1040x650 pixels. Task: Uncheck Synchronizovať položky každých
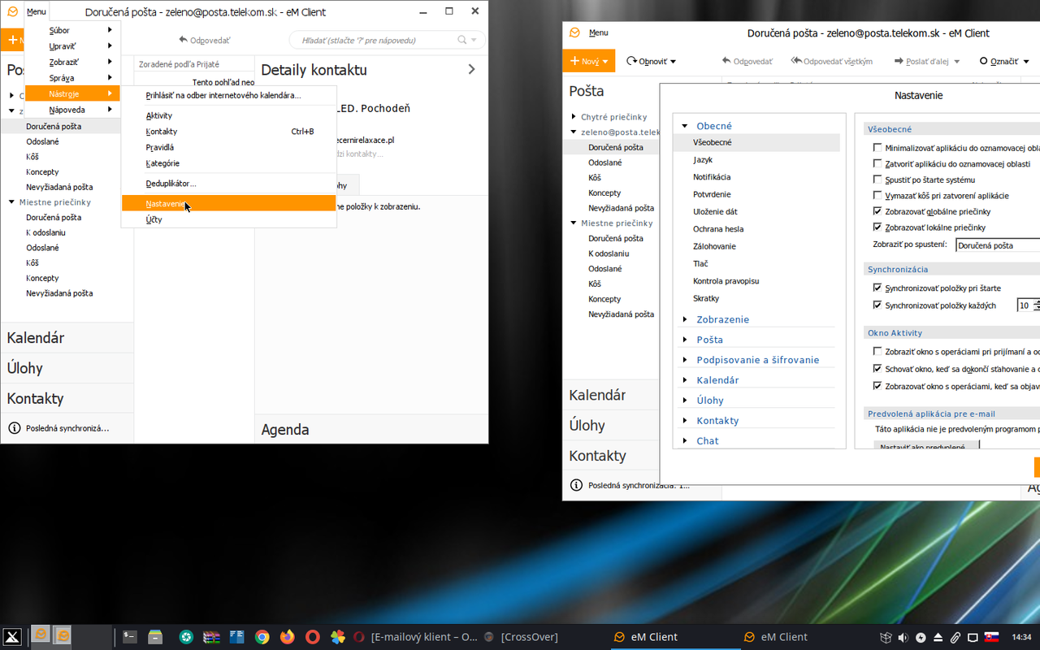877,305
